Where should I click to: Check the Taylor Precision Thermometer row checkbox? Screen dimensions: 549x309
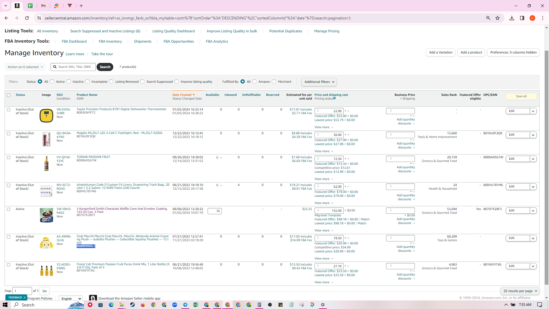coord(9,110)
